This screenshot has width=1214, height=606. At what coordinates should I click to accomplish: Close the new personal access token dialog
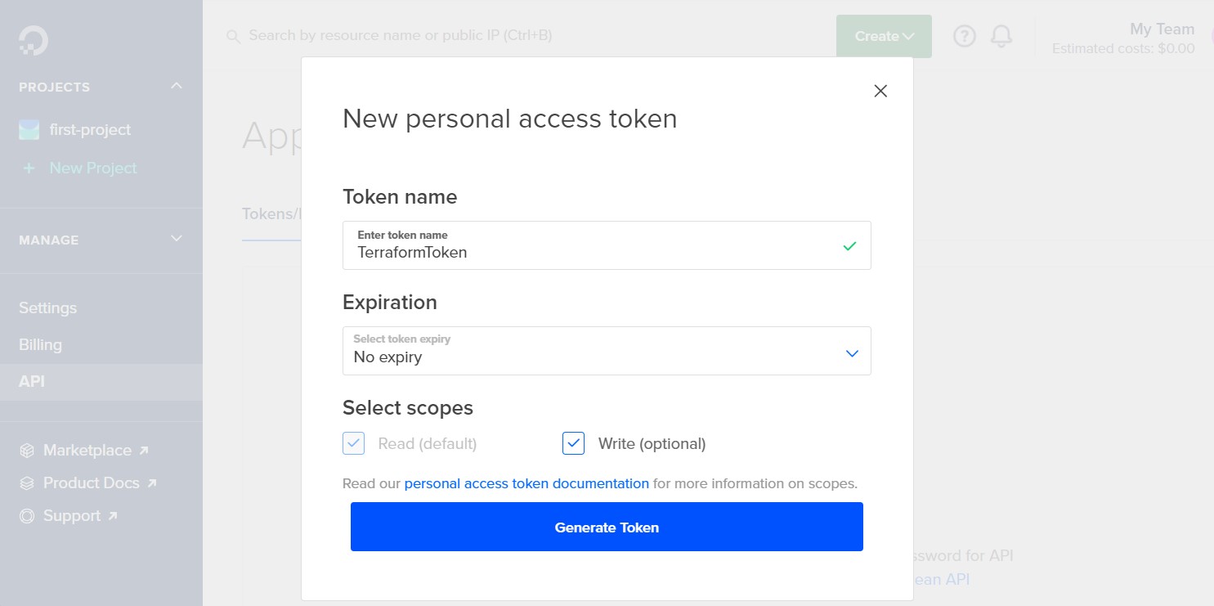click(x=880, y=91)
